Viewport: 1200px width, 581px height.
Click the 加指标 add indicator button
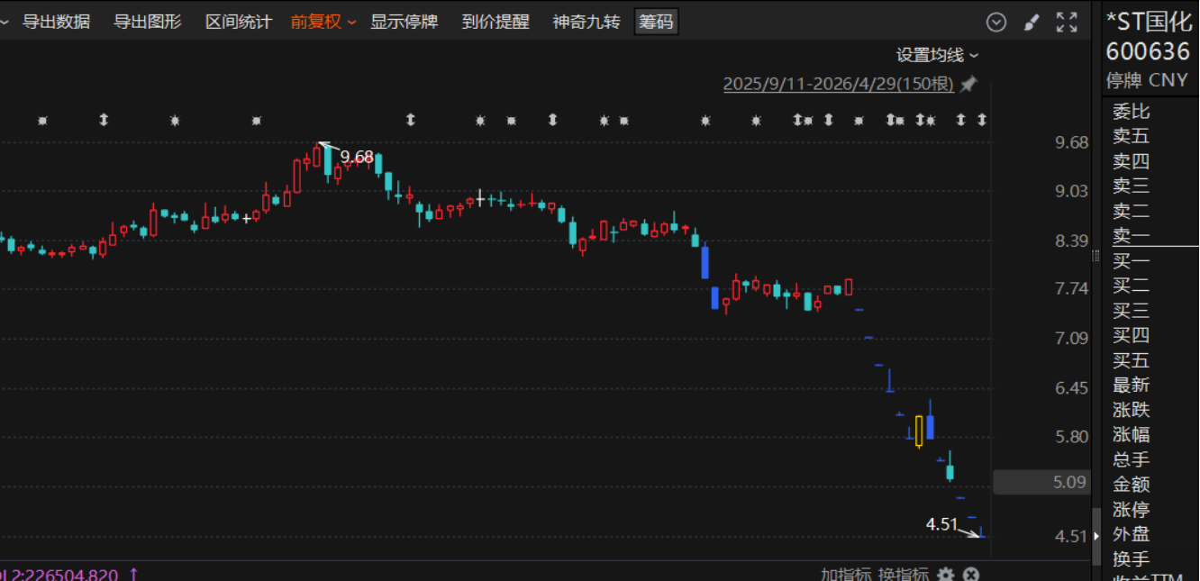[x=846, y=575]
